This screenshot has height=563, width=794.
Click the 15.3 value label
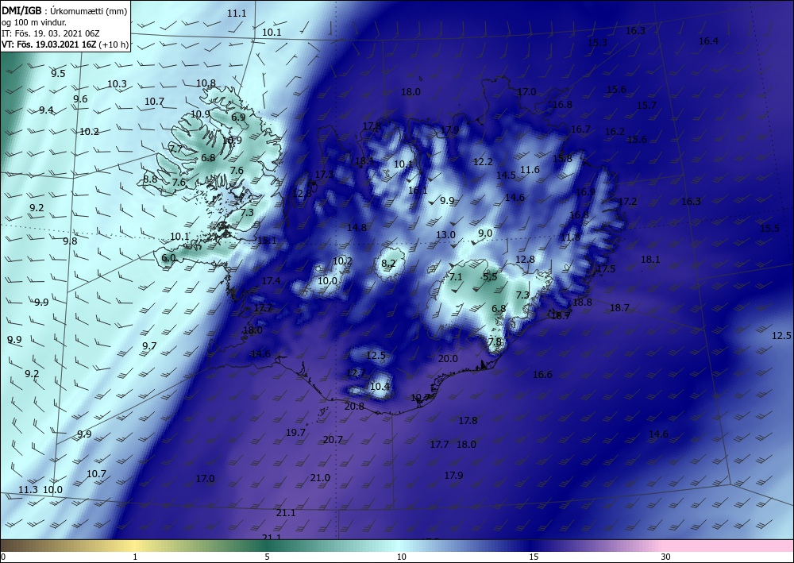pos(597,43)
